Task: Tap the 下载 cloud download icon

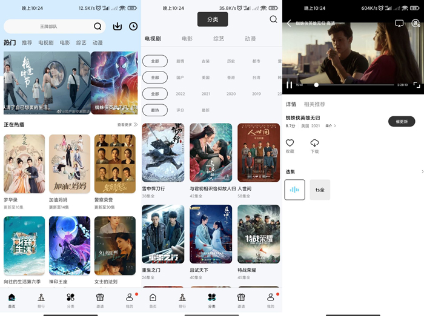Action: pos(314,144)
